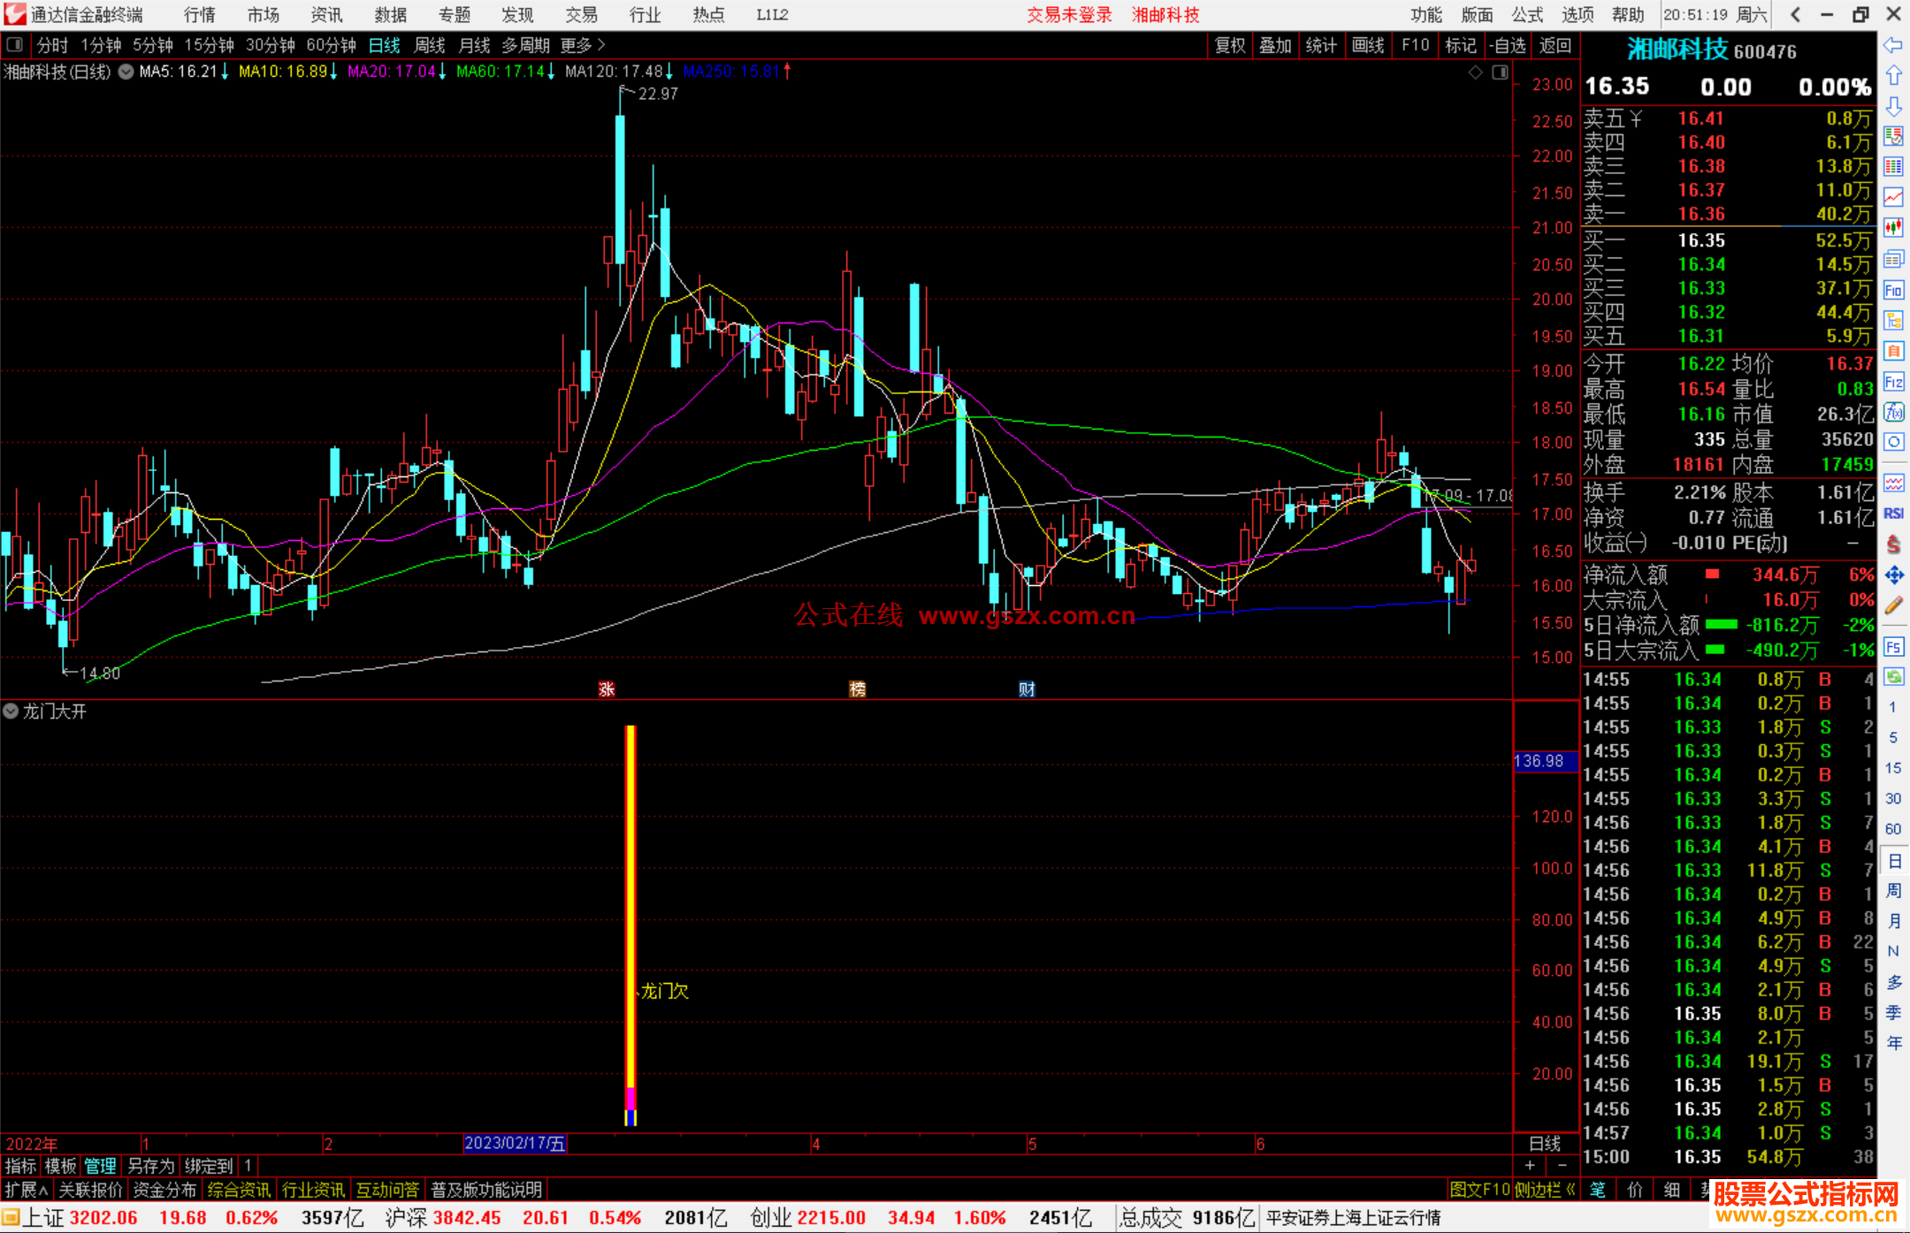Screen dimensions: 1910x1233
Task: Click the candlestick chart icon in sidebar
Action: click(1893, 228)
